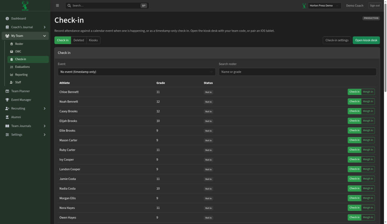Viewport: 387px width, 224px height.
Task: Collapse the My Team section chevron
Action: [45, 36]
